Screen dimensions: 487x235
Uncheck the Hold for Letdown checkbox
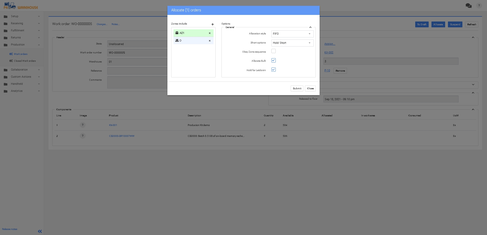273,70
